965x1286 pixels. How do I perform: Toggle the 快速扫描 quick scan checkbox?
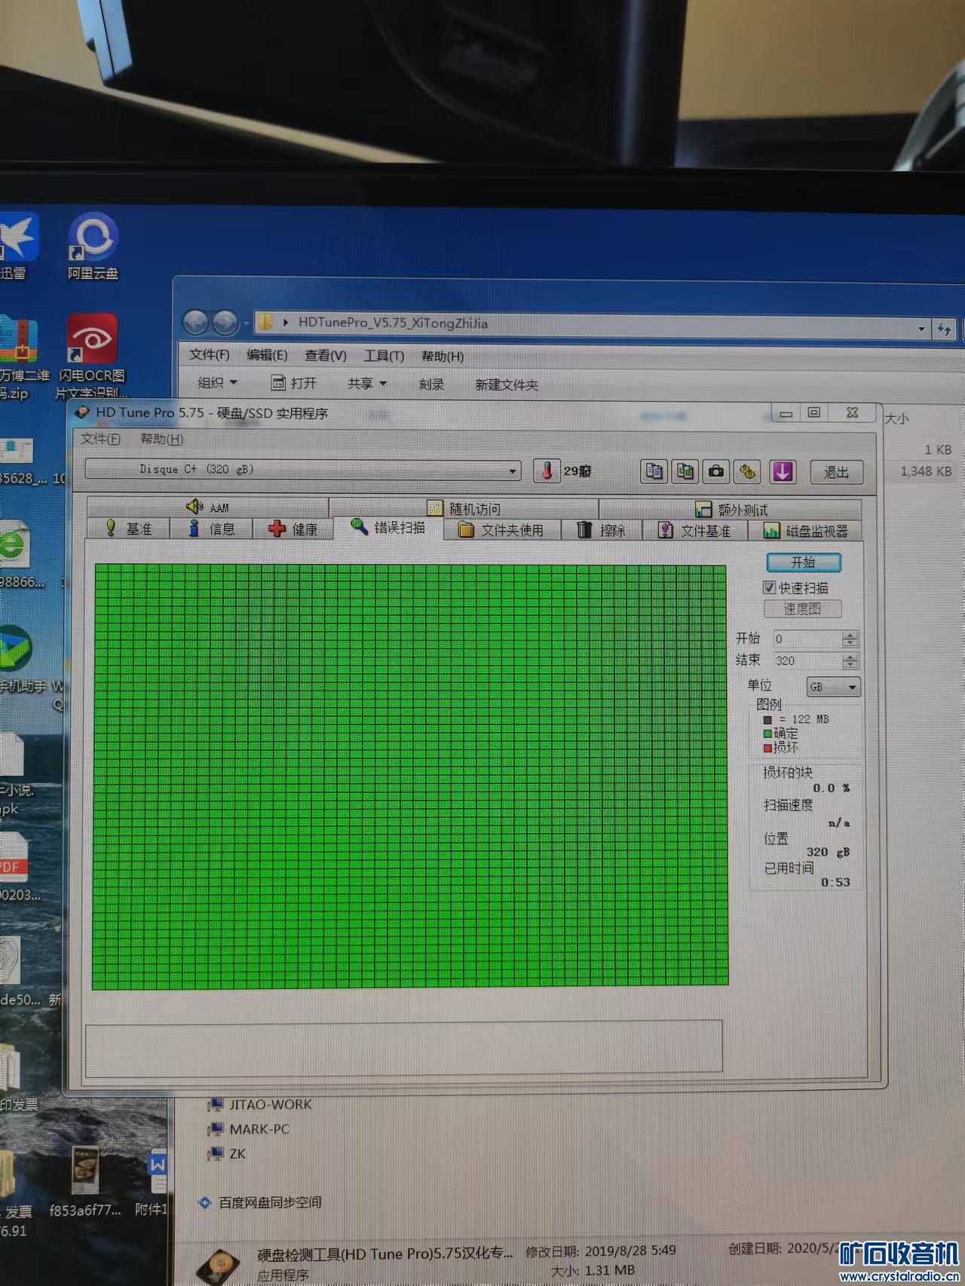(769, 587)
